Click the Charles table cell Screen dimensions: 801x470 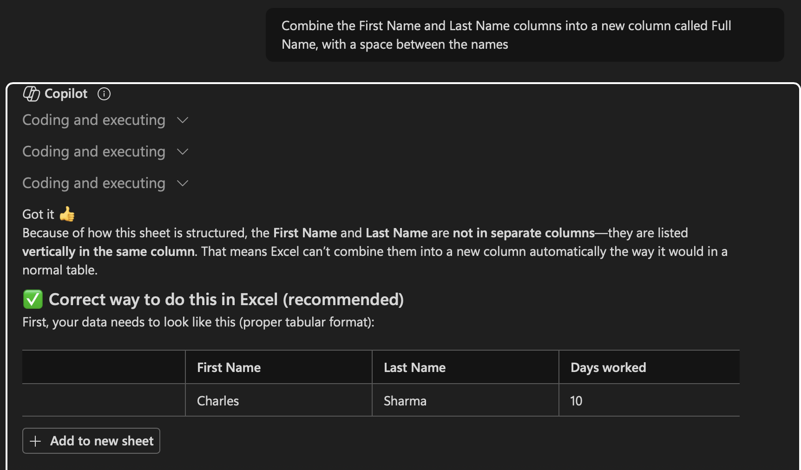point(279,400)
